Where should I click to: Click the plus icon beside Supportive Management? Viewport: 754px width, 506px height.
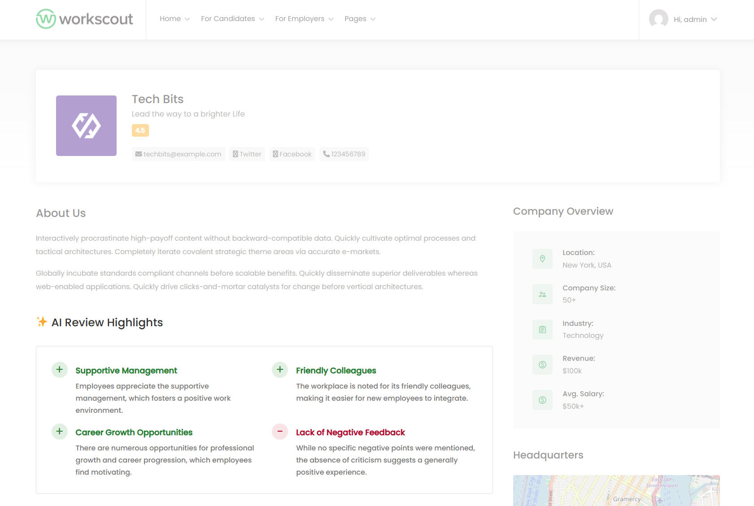[x=59, y=370]
